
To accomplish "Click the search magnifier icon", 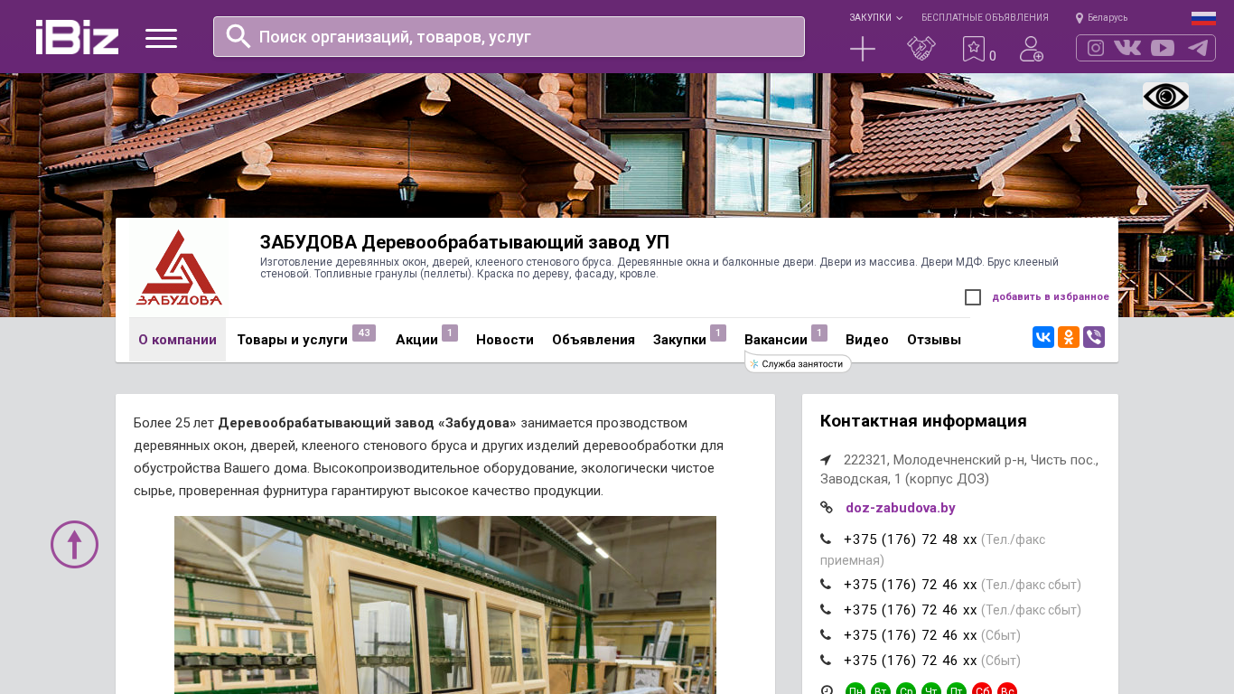I will [x=238, y=36].
